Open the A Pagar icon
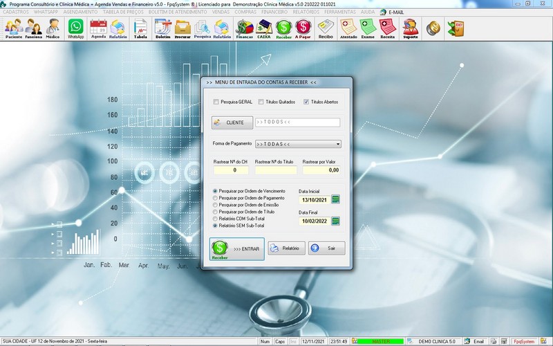The width and height of the screenshot is (553, 346). click(x=303, y=28)
